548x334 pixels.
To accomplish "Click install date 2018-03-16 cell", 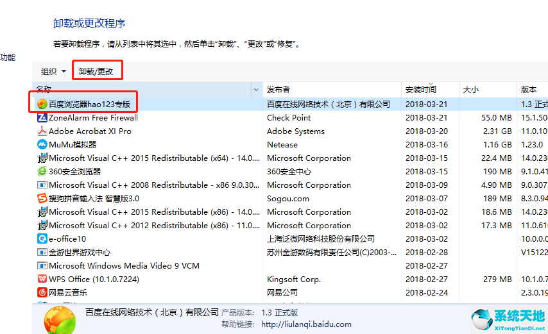I will coord(426,144).
